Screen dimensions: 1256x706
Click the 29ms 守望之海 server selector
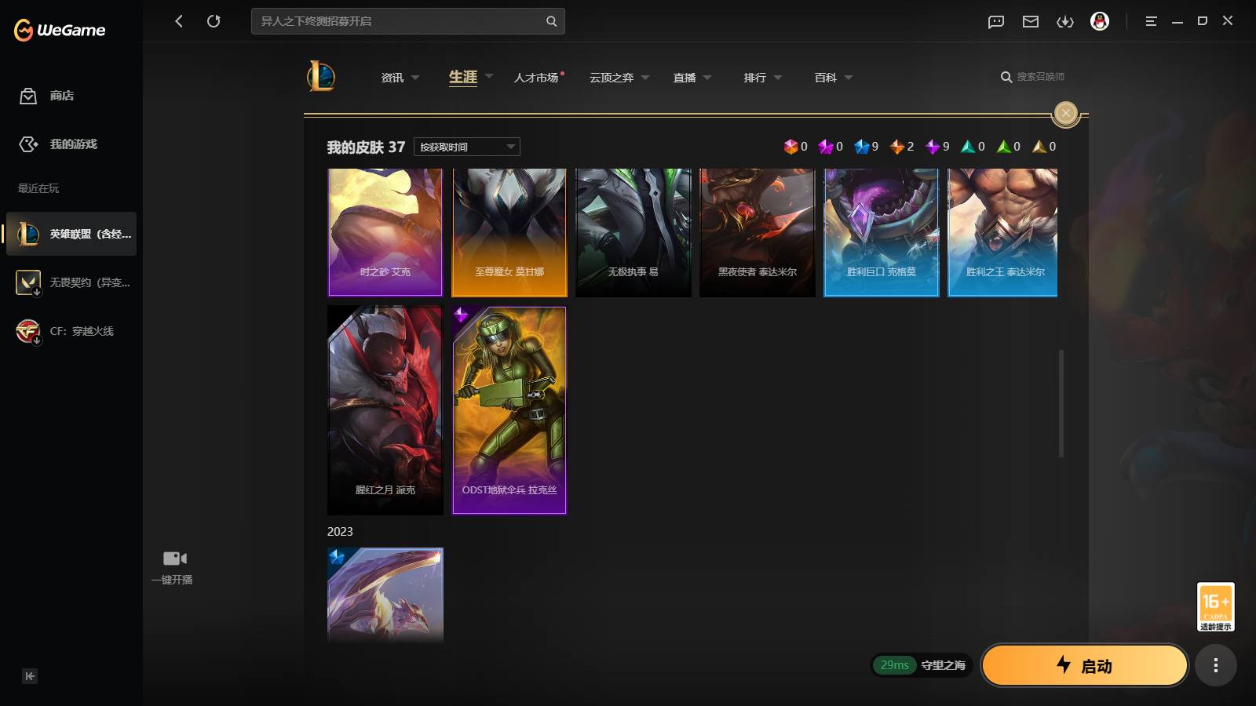click(x=922, y=665)
